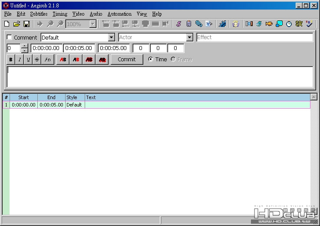Viewport: 320px width, 226px height.
Task: Click the left margin field
Action: point(141,48)
